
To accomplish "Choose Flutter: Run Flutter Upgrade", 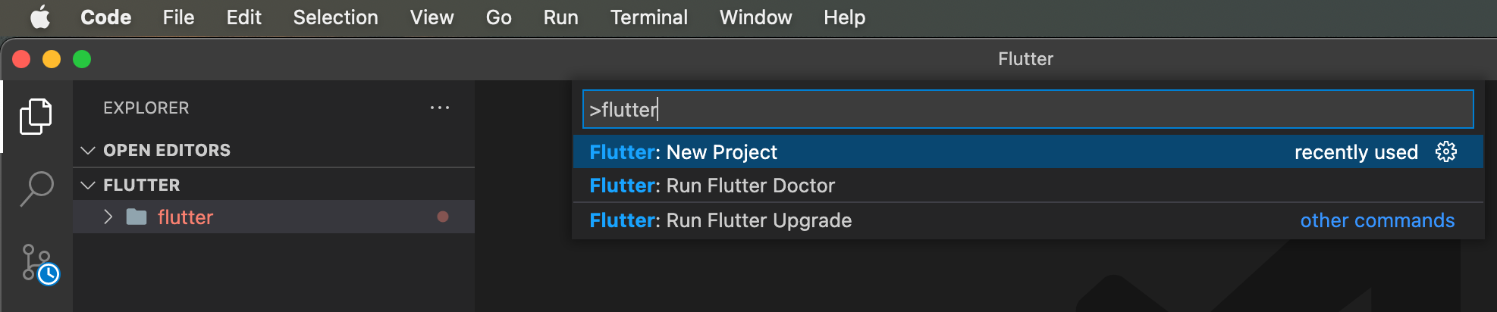I will tap(720, 220).
